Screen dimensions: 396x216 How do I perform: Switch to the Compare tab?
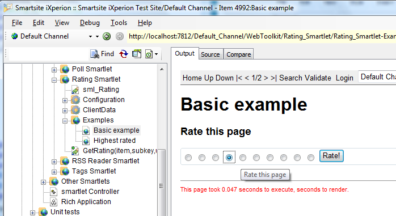tap(239, 54)
